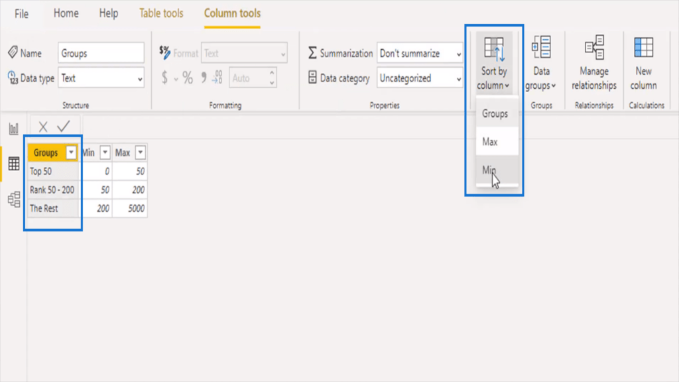
Task: Open the Sort by column menu
Action: [x=493, y=63]
